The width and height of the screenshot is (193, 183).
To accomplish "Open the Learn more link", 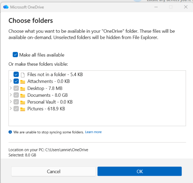I will 93,132.
